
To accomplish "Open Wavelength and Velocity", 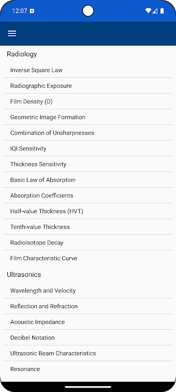I will 88,291.
